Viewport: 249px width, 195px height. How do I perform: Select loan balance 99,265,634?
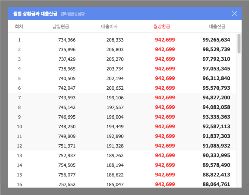[x=216, y=40]
